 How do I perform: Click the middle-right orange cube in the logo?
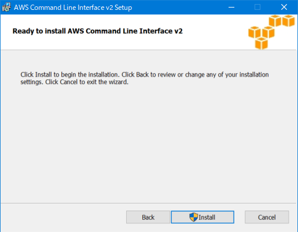268,32
